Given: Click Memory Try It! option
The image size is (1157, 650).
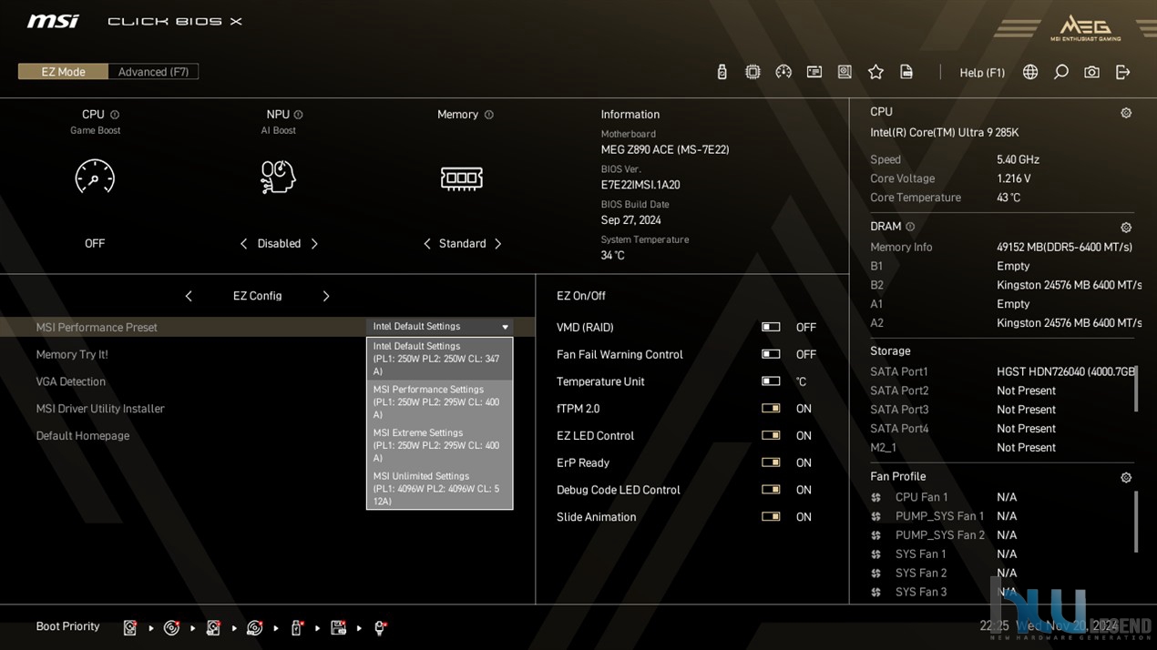Looking at the screenshot, I should pyautogui.click(x=72, y=355).
